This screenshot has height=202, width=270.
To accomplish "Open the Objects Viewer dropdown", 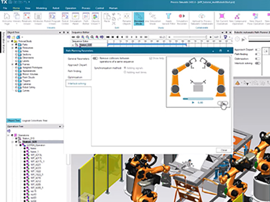I will [95, 19].
